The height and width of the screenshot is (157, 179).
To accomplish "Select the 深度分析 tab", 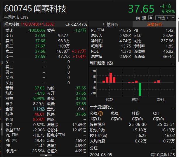I will [x=154, y=24].
